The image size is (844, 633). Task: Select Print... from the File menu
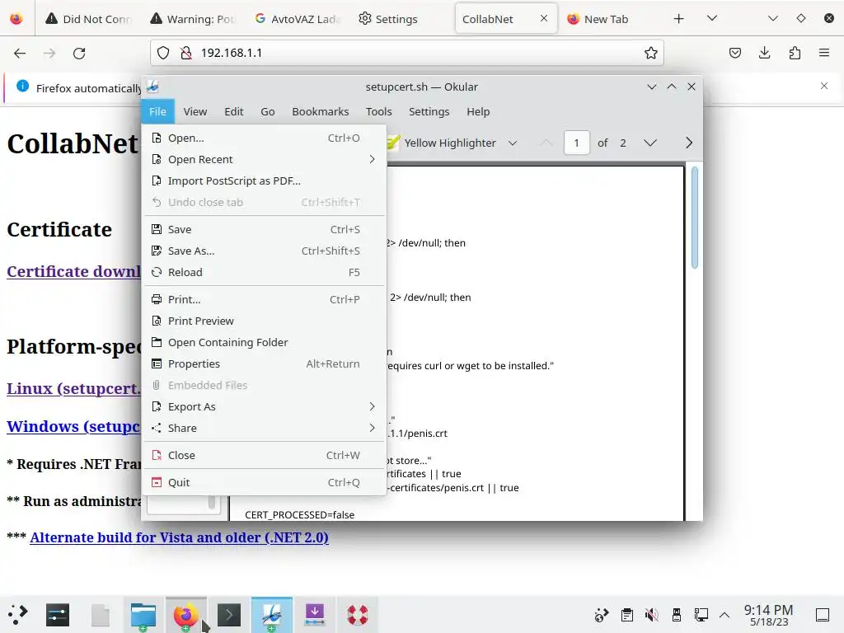(x=264, y=299)
